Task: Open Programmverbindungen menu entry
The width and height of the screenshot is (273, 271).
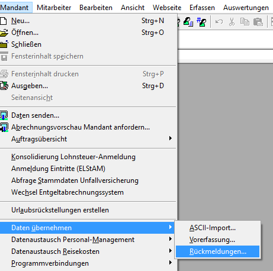Action: [88, 263]
